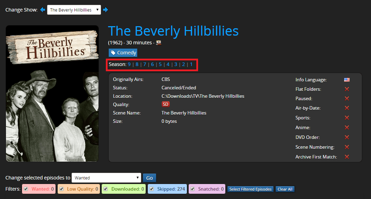Click the red X beside Paused

pyautogui.click(x=347, y=99)
